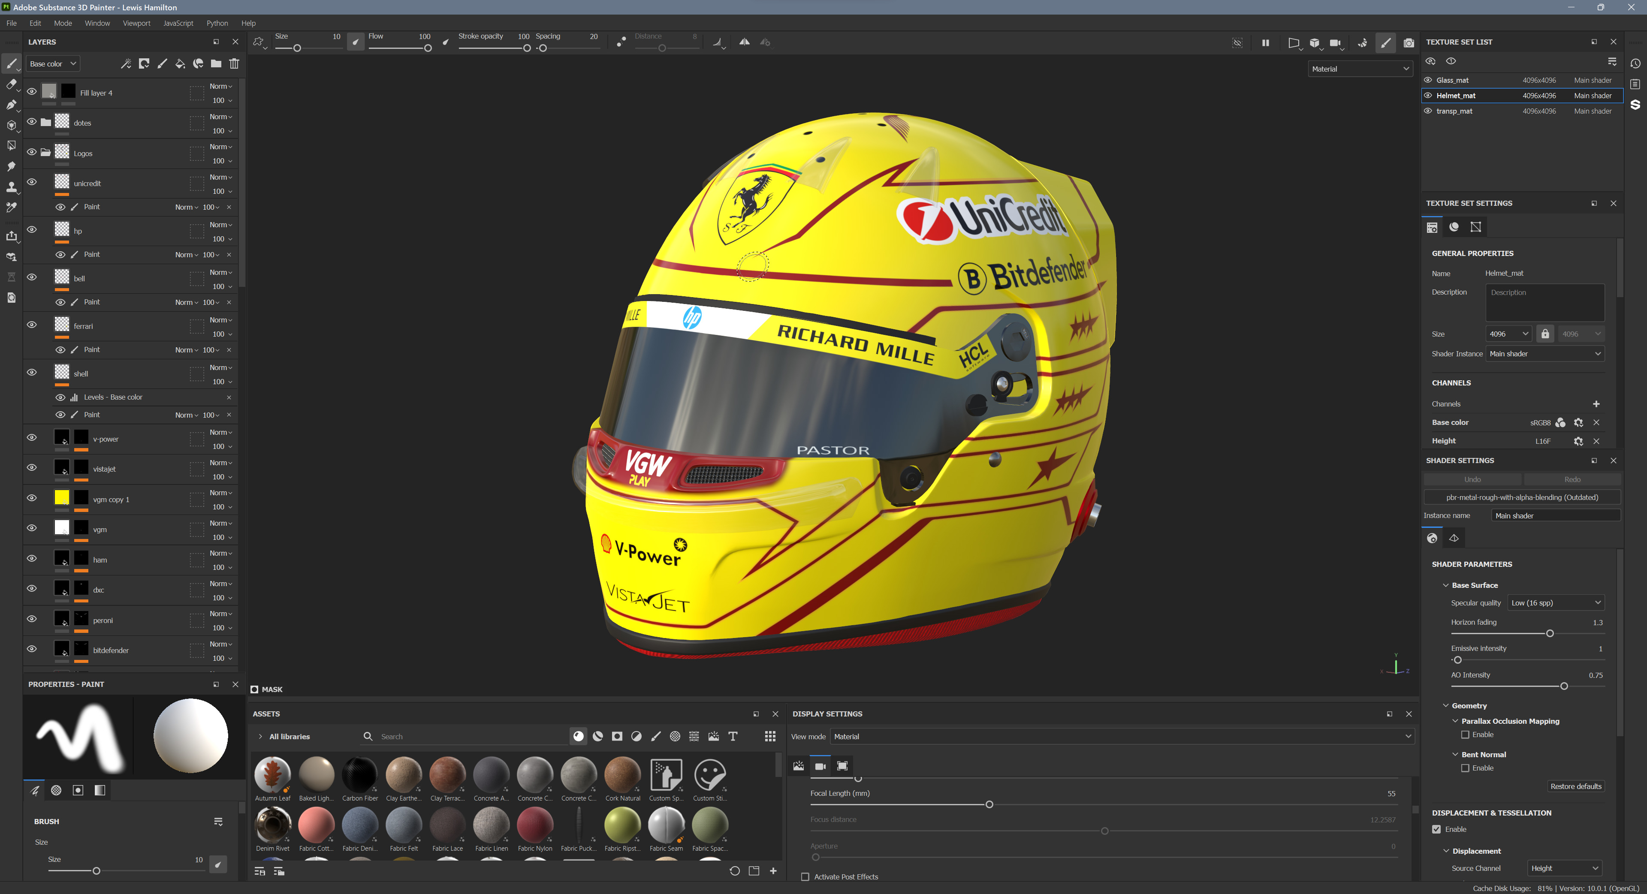Open the Mode menu
This screenshot has width=1647, height=894.
[x=63, y=23]
